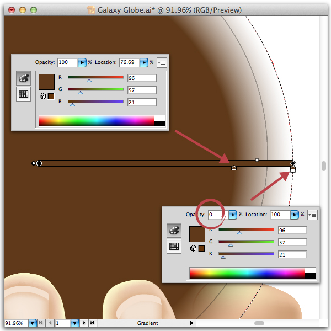Click the Opacity field showing 0
The image size is (331, 331).
pos(218,215)
